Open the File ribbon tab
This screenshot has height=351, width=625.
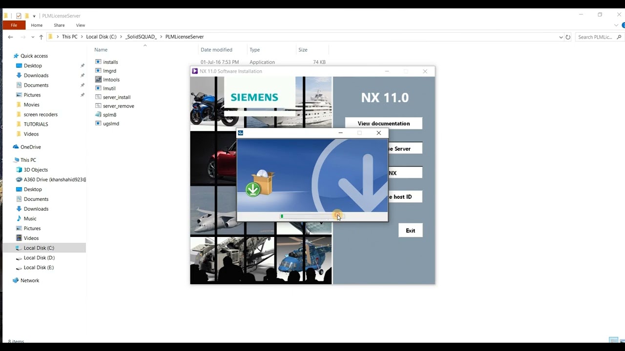14,25
